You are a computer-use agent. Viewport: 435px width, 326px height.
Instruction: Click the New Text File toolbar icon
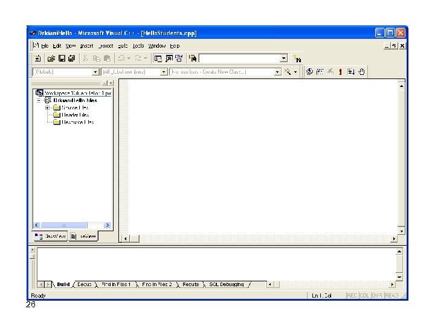[x=37, y=59]
